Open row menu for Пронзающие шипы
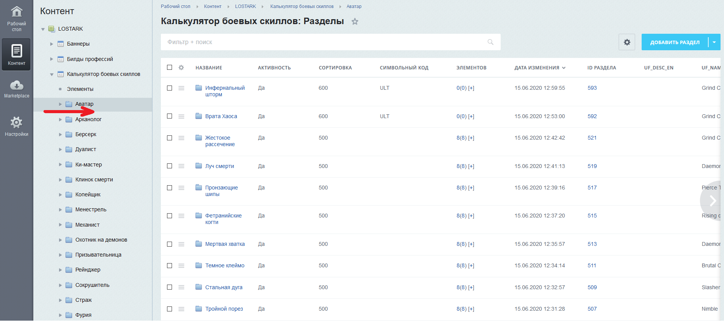Screen dimensions: 724x331 pos(181,188)
